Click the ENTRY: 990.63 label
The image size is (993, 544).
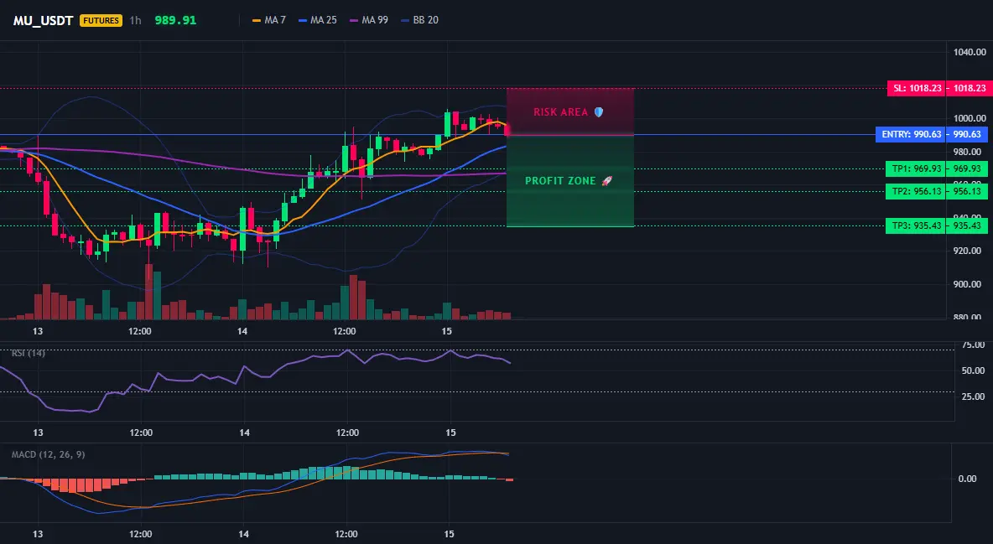910,134
